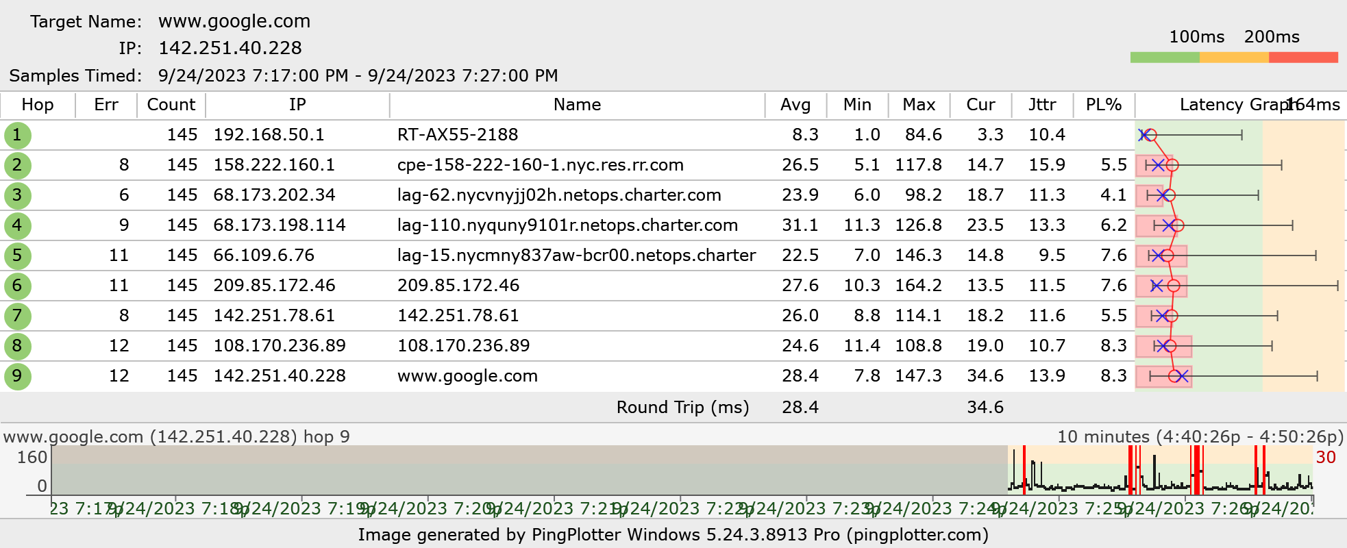The height and width of the screenshot is (548, 1347).
Task: Select the hop 7 green circle icon
Action: coord(17,316)
